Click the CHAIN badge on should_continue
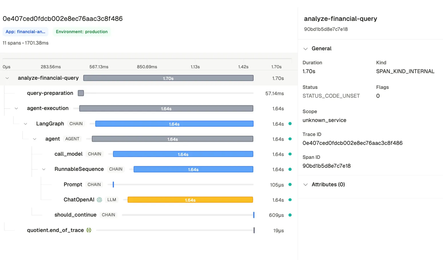Image resolution: width=443 pixels, height=260 pixels. click(108, 215)
